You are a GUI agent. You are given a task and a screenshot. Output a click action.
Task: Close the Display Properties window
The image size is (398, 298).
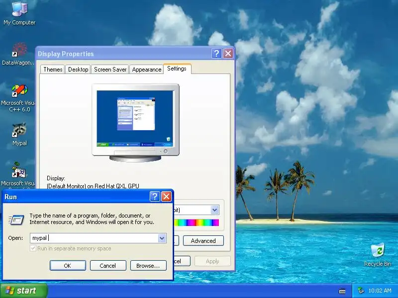pos(228,54)
